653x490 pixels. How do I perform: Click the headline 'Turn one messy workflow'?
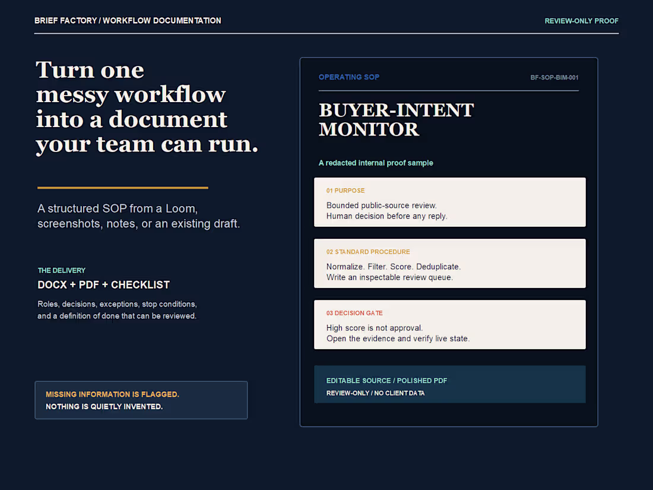coord(131,82)
